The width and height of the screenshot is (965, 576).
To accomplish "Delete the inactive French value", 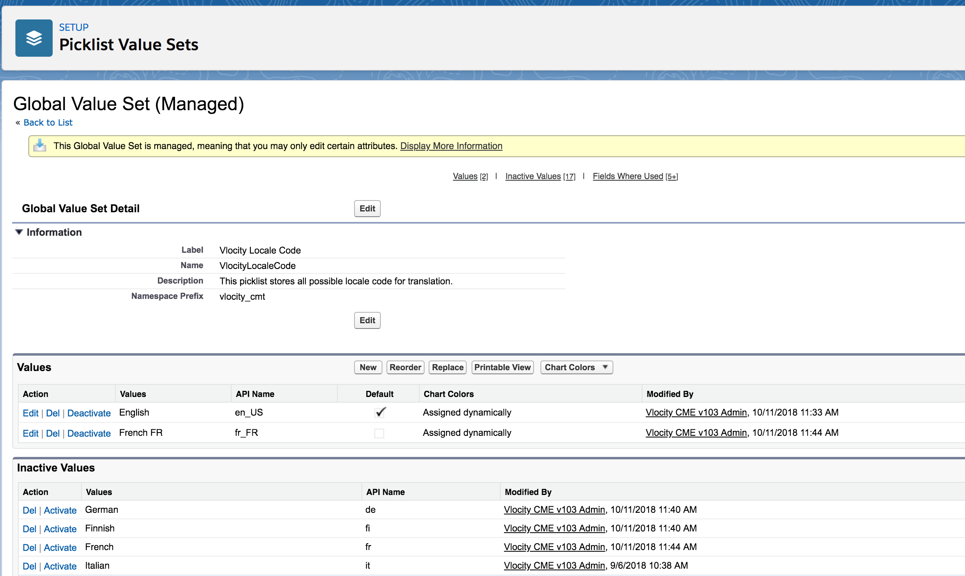I will click(x=29, y=548).
